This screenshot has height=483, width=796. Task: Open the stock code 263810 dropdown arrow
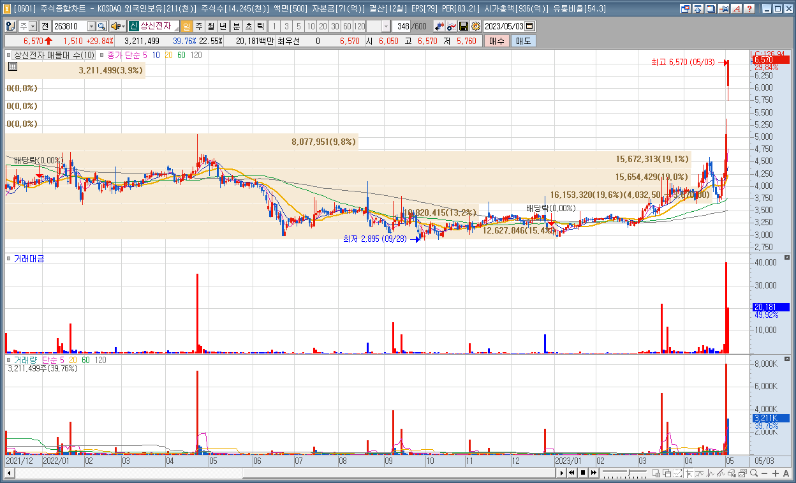91,26
